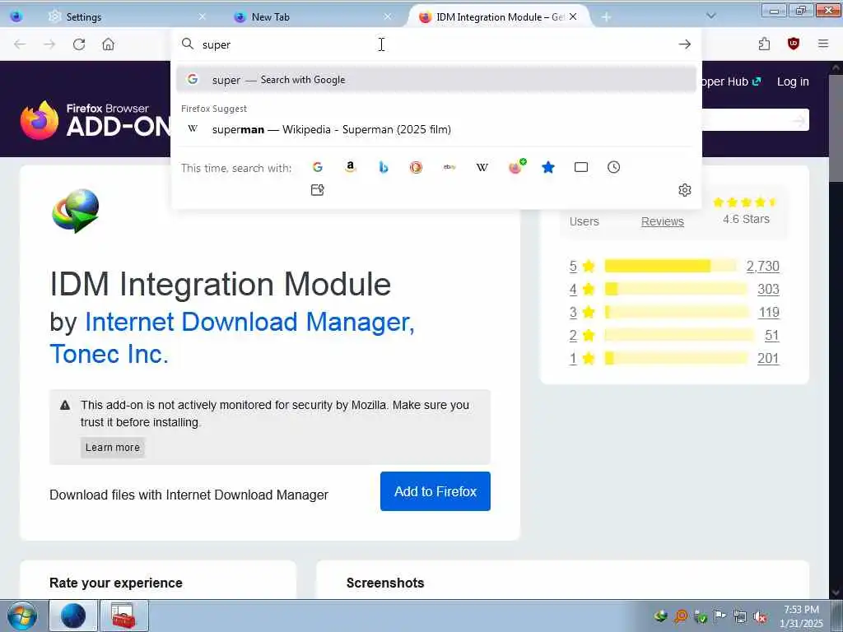
Task: Switch to the New Tab tab
Action: pyautogui.click(x=312, y=16)
